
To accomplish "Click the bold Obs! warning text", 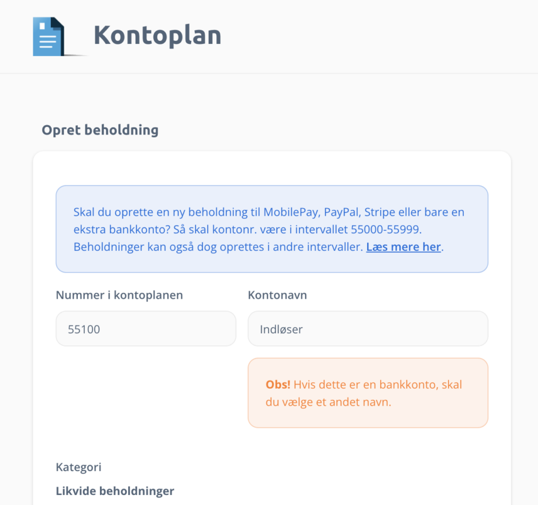I will (x=278, y=385).
